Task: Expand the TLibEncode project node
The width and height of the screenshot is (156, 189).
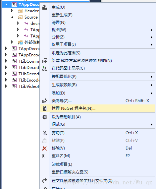Action: point(6,80)
